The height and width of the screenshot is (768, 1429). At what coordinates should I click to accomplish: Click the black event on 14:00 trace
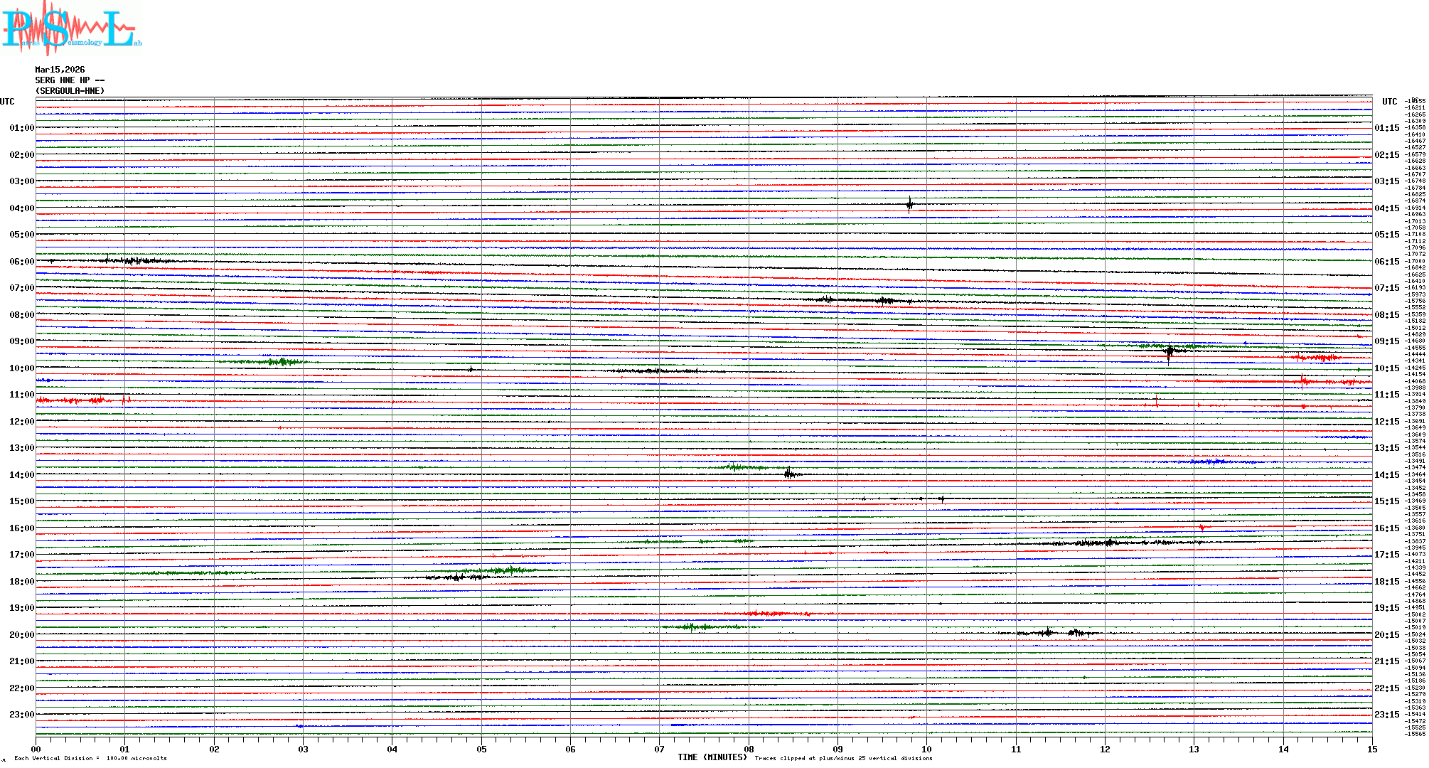(789, 474)
